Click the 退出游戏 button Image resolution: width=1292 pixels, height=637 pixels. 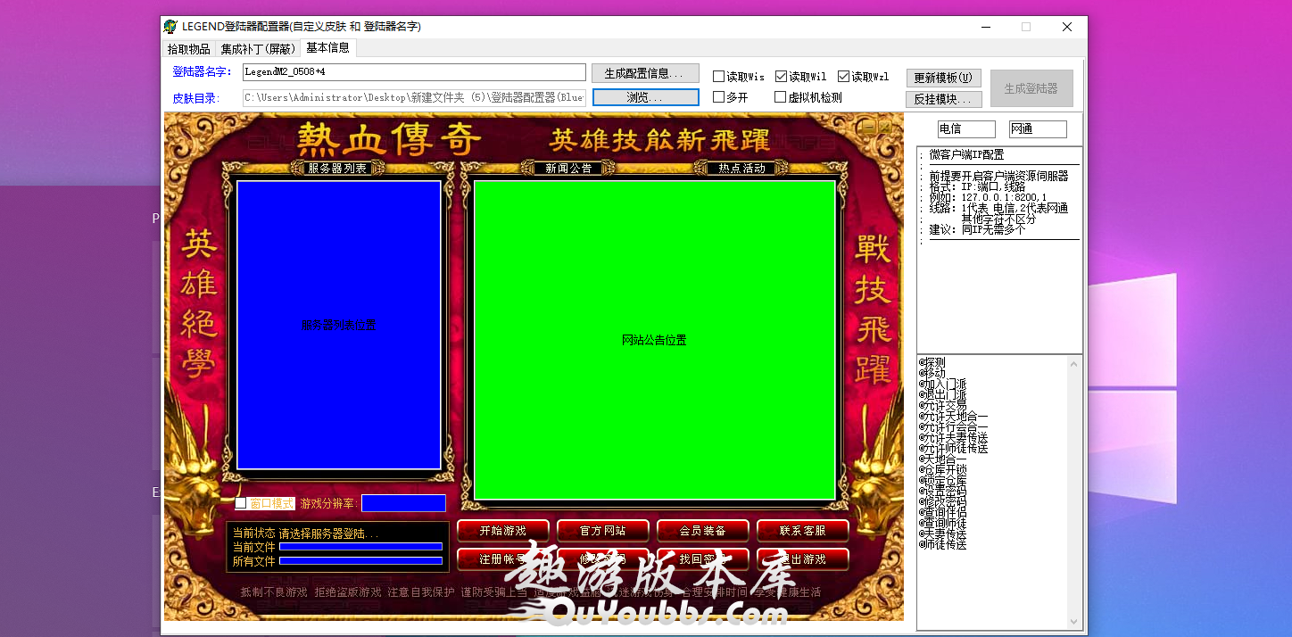tap(802, 559)
